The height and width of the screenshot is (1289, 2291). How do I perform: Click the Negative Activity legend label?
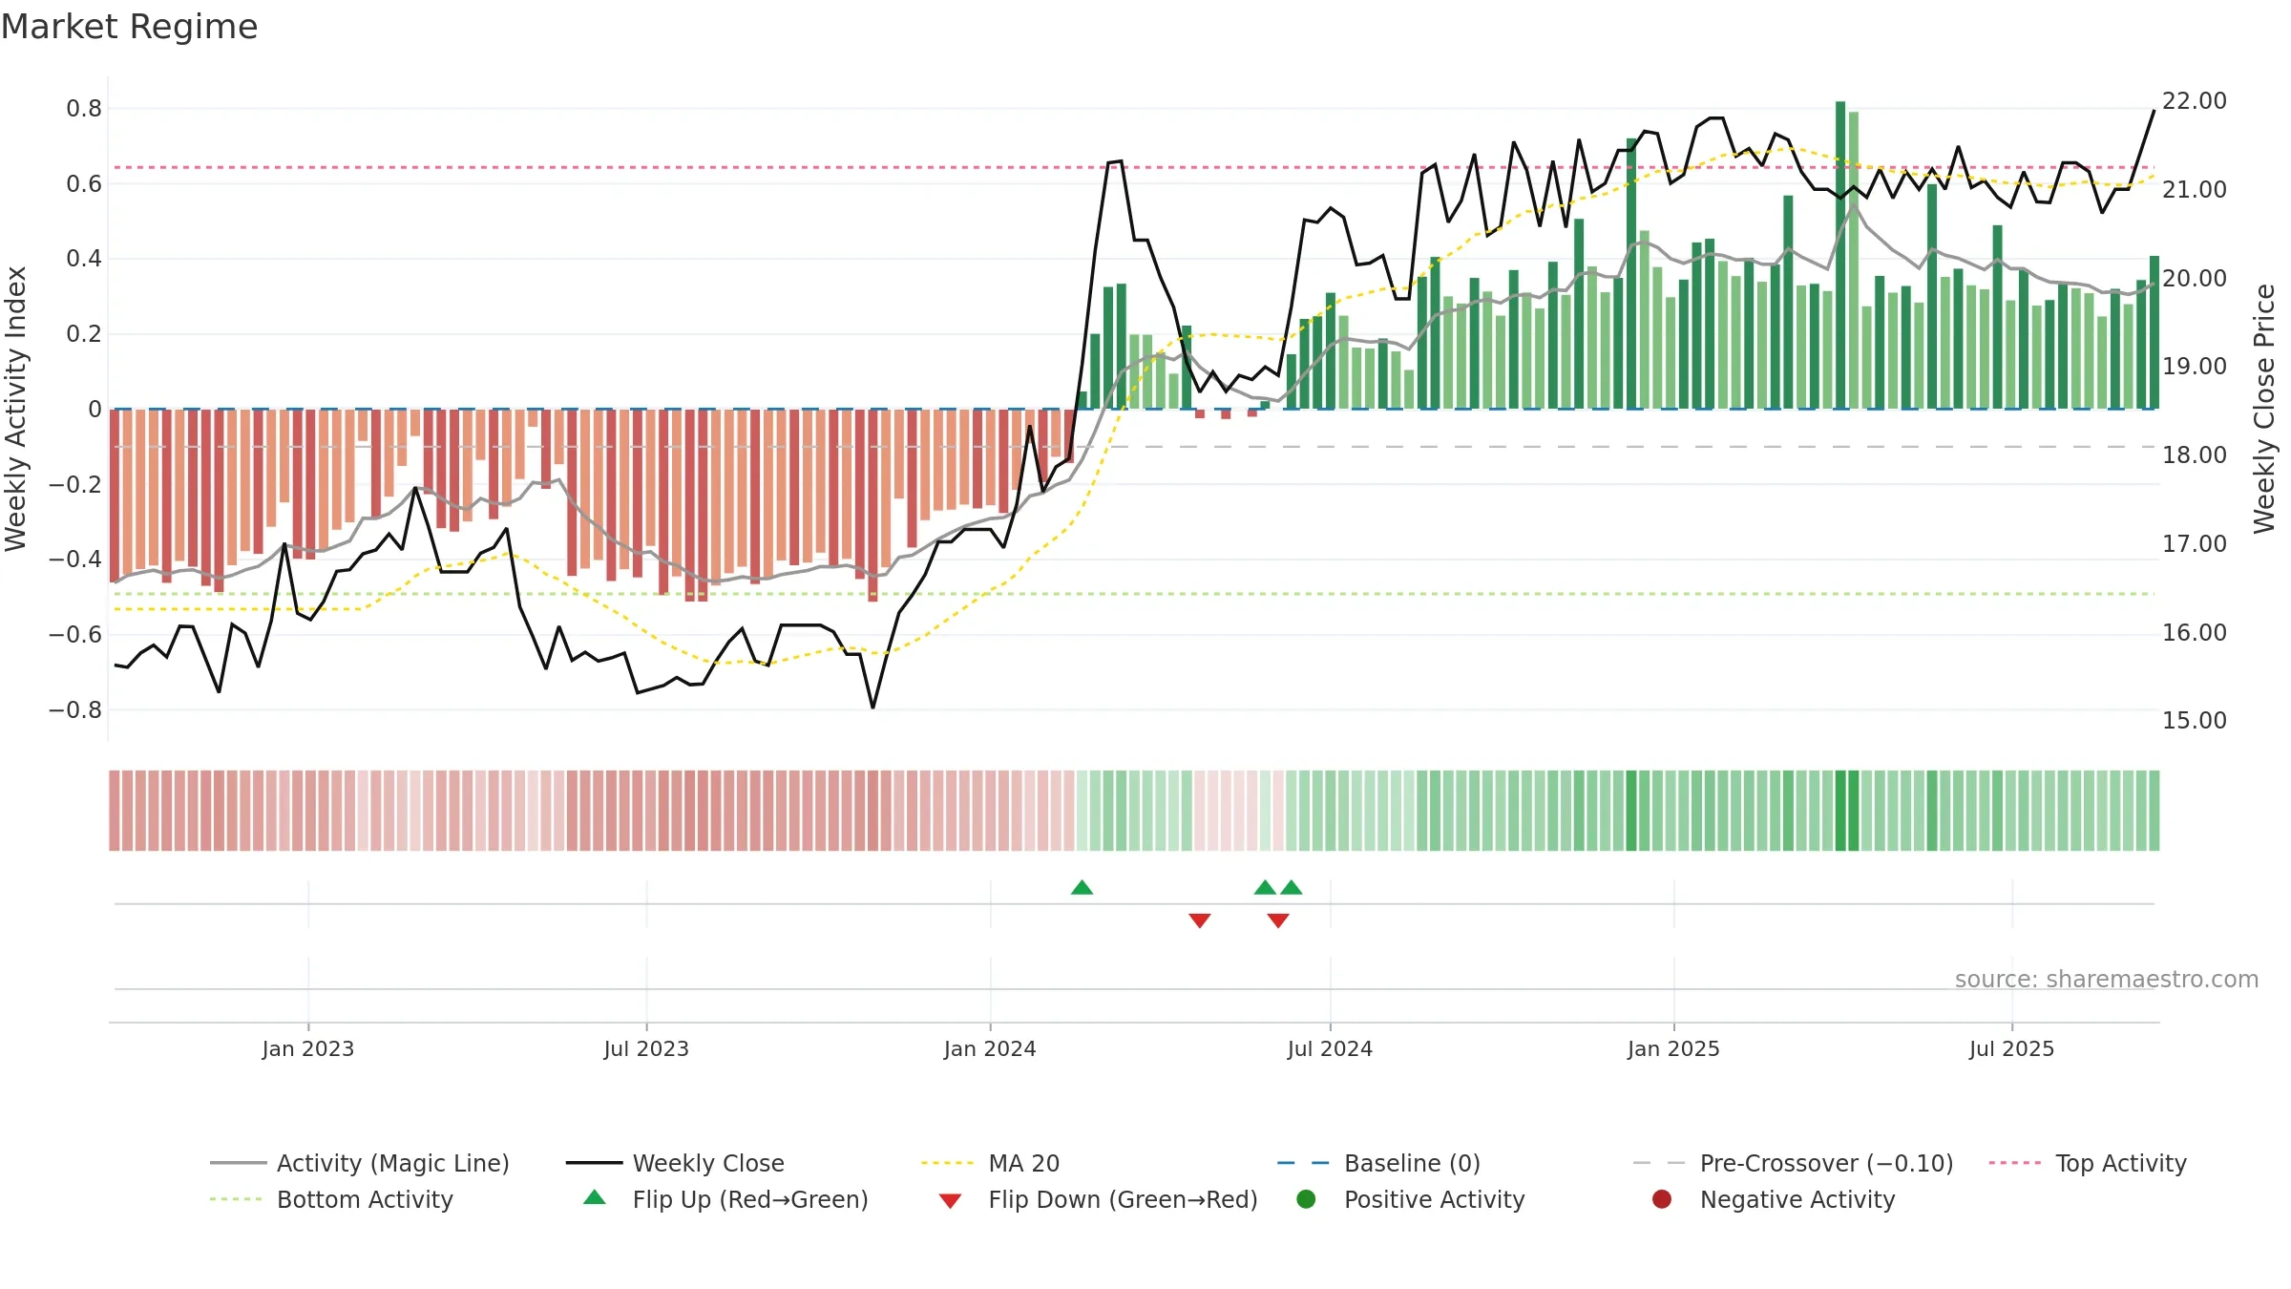(x=1797, y=1199)
